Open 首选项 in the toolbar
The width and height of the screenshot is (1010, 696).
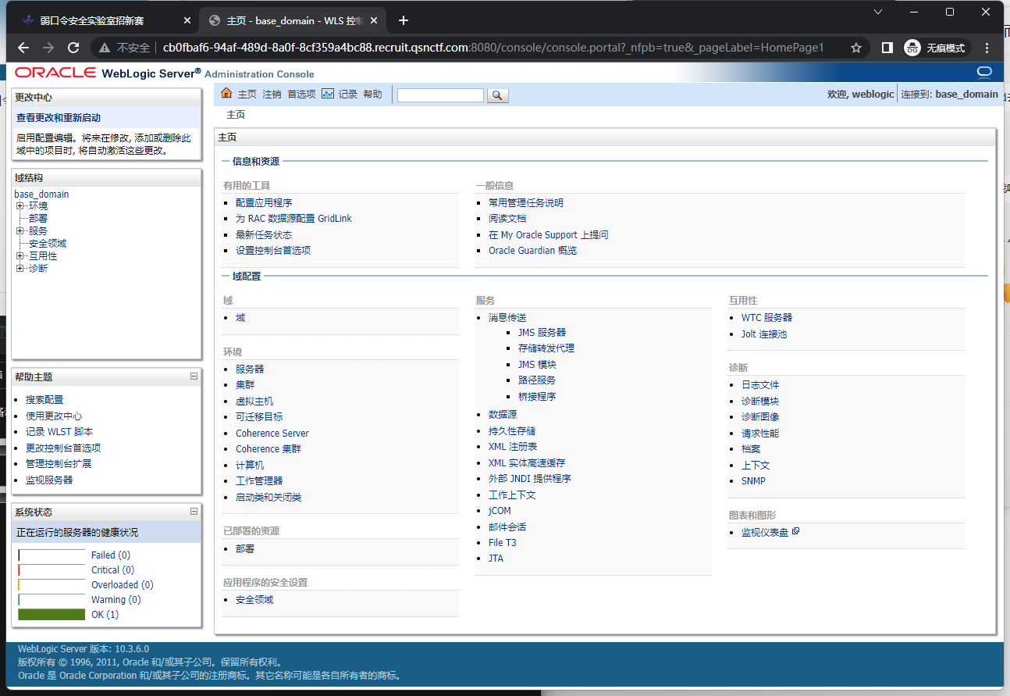pyautogui.click(x=301, y=94)
